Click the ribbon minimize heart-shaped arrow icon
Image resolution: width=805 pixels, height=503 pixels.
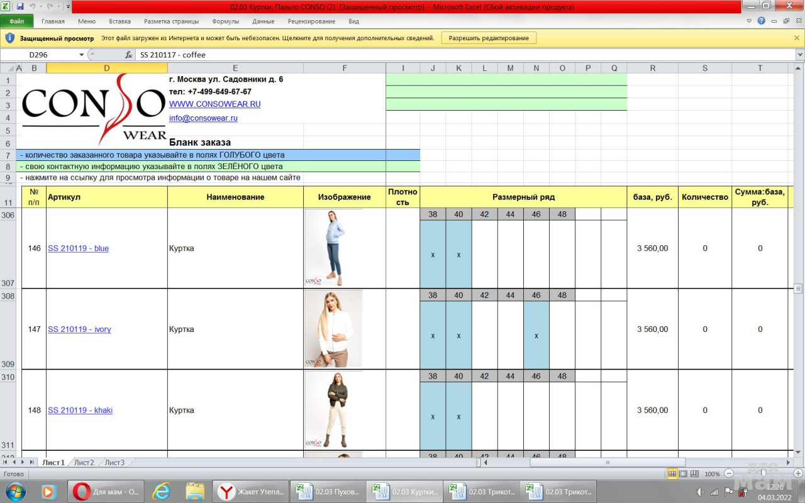click(749, 21)
